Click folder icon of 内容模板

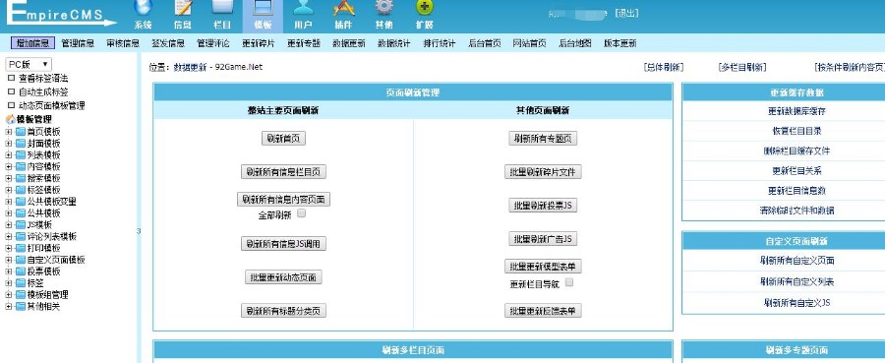pos(21,166)
